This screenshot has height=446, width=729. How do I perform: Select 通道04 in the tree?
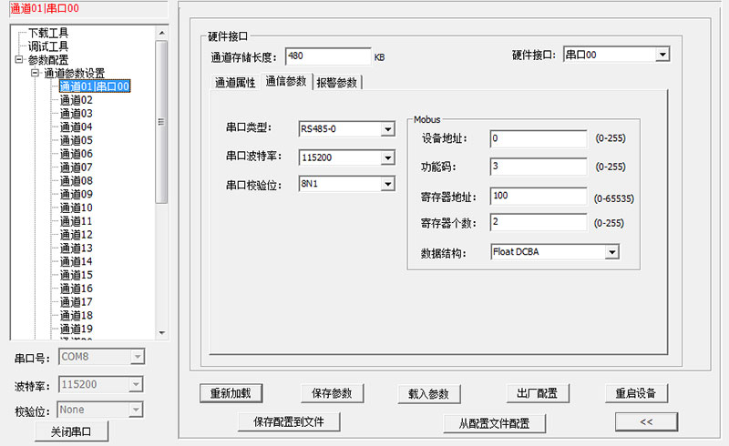77,127
